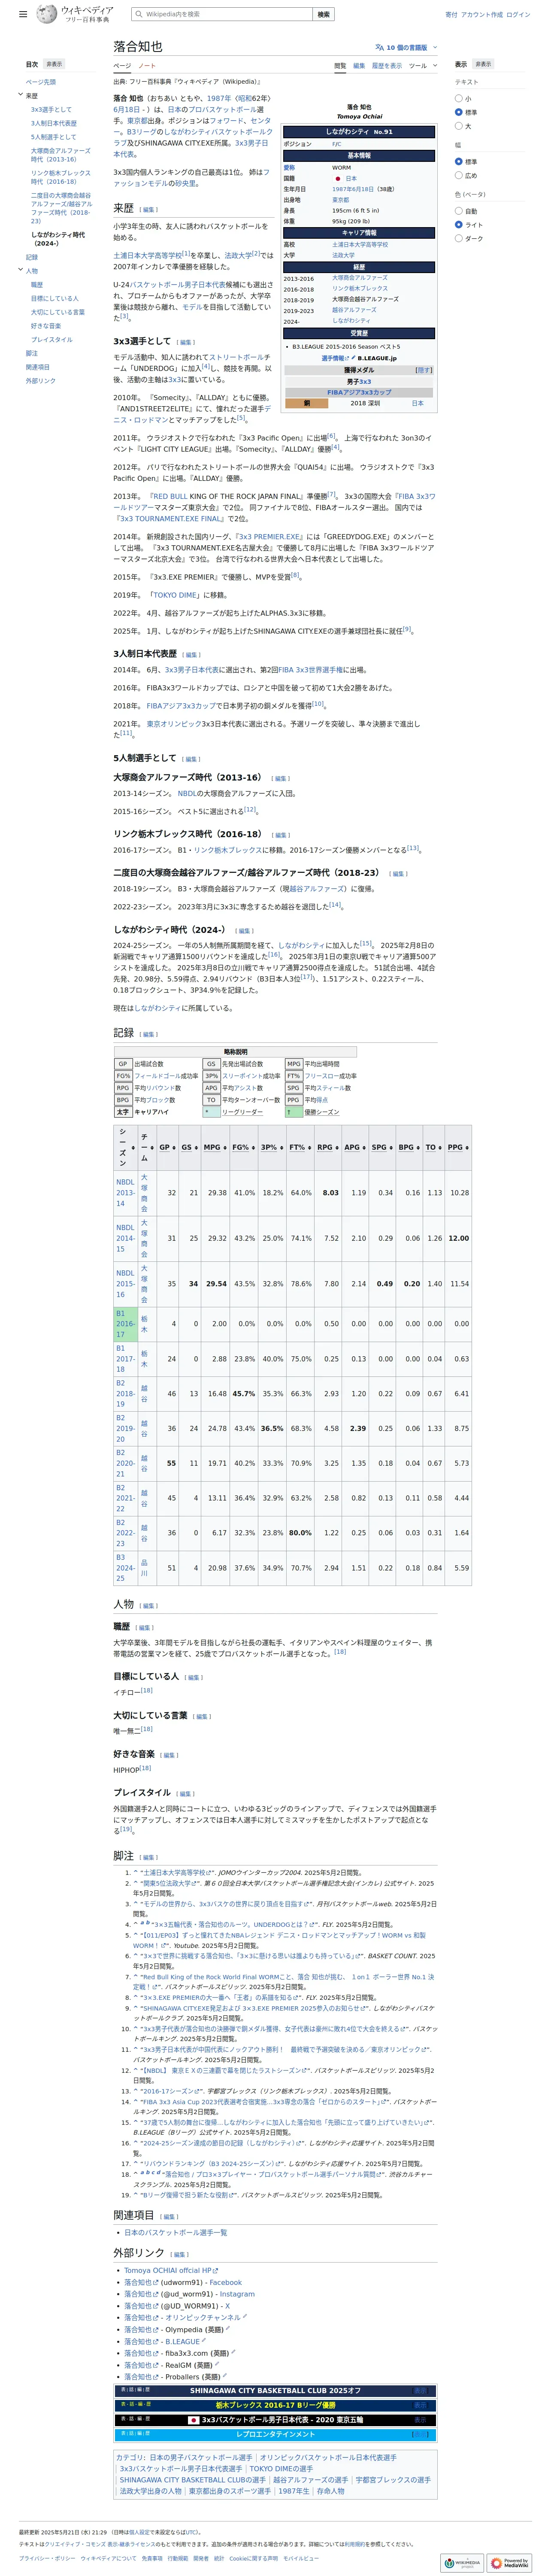Expand 3x3バスケットボール男子日本代表 navbox 表示
The width and height of the screenshot is (551, 2576).
[x=421, y=2420]
